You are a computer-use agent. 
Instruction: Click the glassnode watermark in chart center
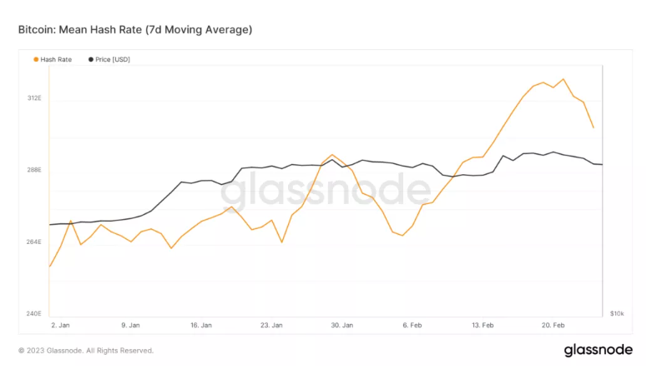click(324, 192)
